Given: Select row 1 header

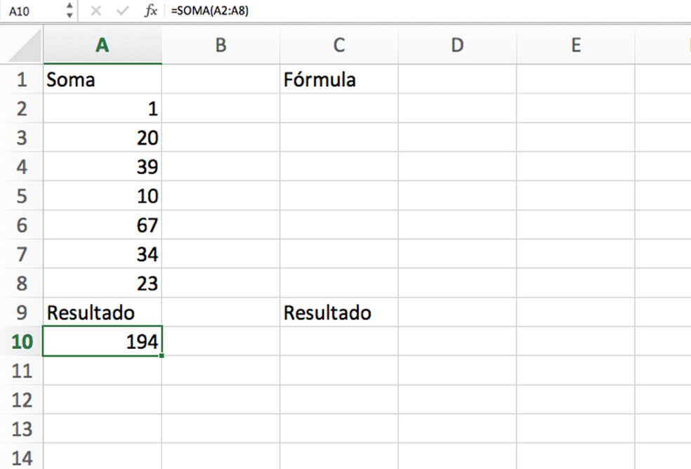Looking at the screenshot, I should pos(21,79).
